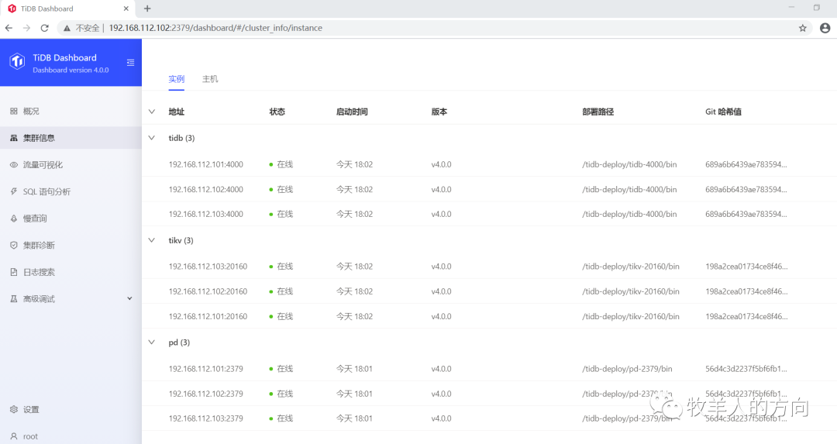Collapse all groups with header chevron
This screenshot has height=444, width=837.
point(152,112)
